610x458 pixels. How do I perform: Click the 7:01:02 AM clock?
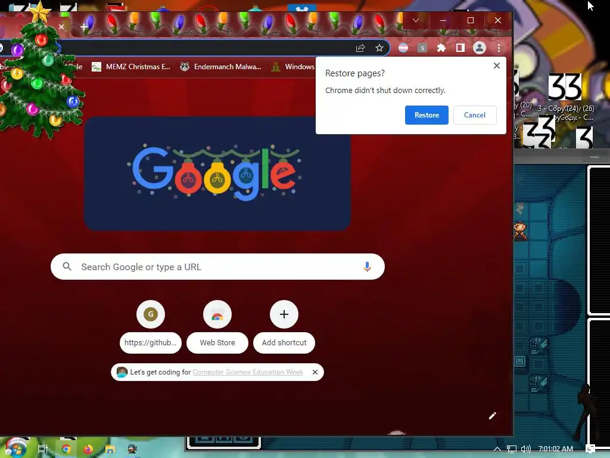point(556,449)
